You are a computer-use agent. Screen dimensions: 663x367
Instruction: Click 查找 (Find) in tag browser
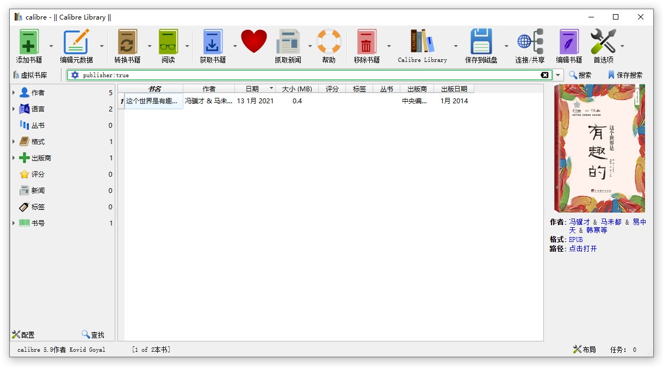tap(93, 335)
